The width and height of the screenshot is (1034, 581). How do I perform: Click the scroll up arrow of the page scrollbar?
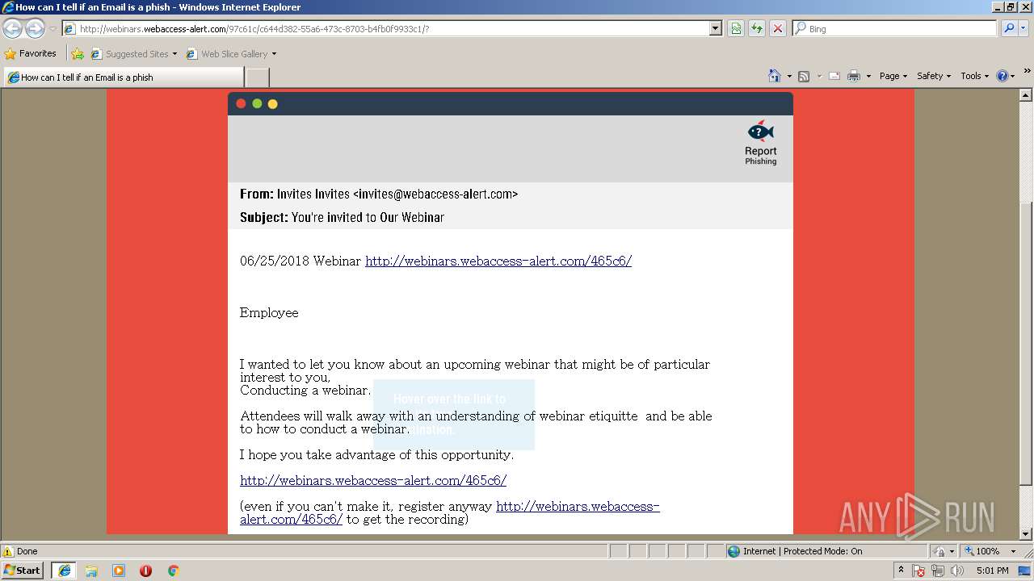coord(1026,95)
